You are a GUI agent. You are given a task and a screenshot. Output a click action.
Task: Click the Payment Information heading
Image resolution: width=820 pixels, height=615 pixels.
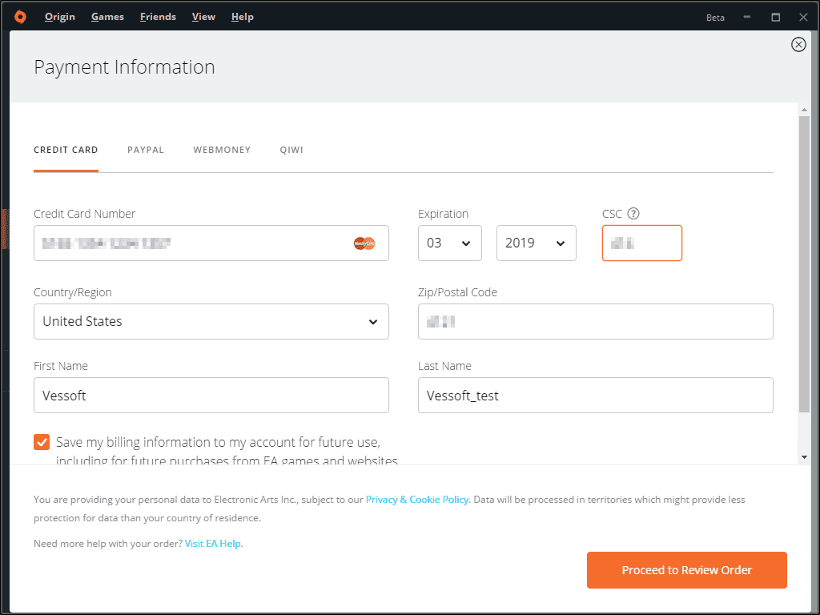[x=124, y=67]
